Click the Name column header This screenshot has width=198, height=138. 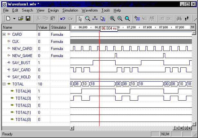point(7,27)
